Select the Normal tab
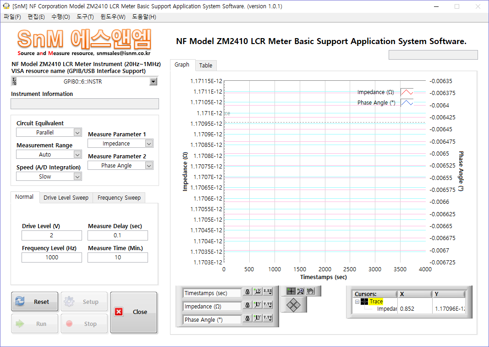 coord(24,197)
